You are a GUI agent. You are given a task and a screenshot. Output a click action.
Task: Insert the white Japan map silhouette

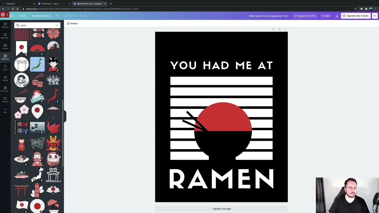(38, 175)
